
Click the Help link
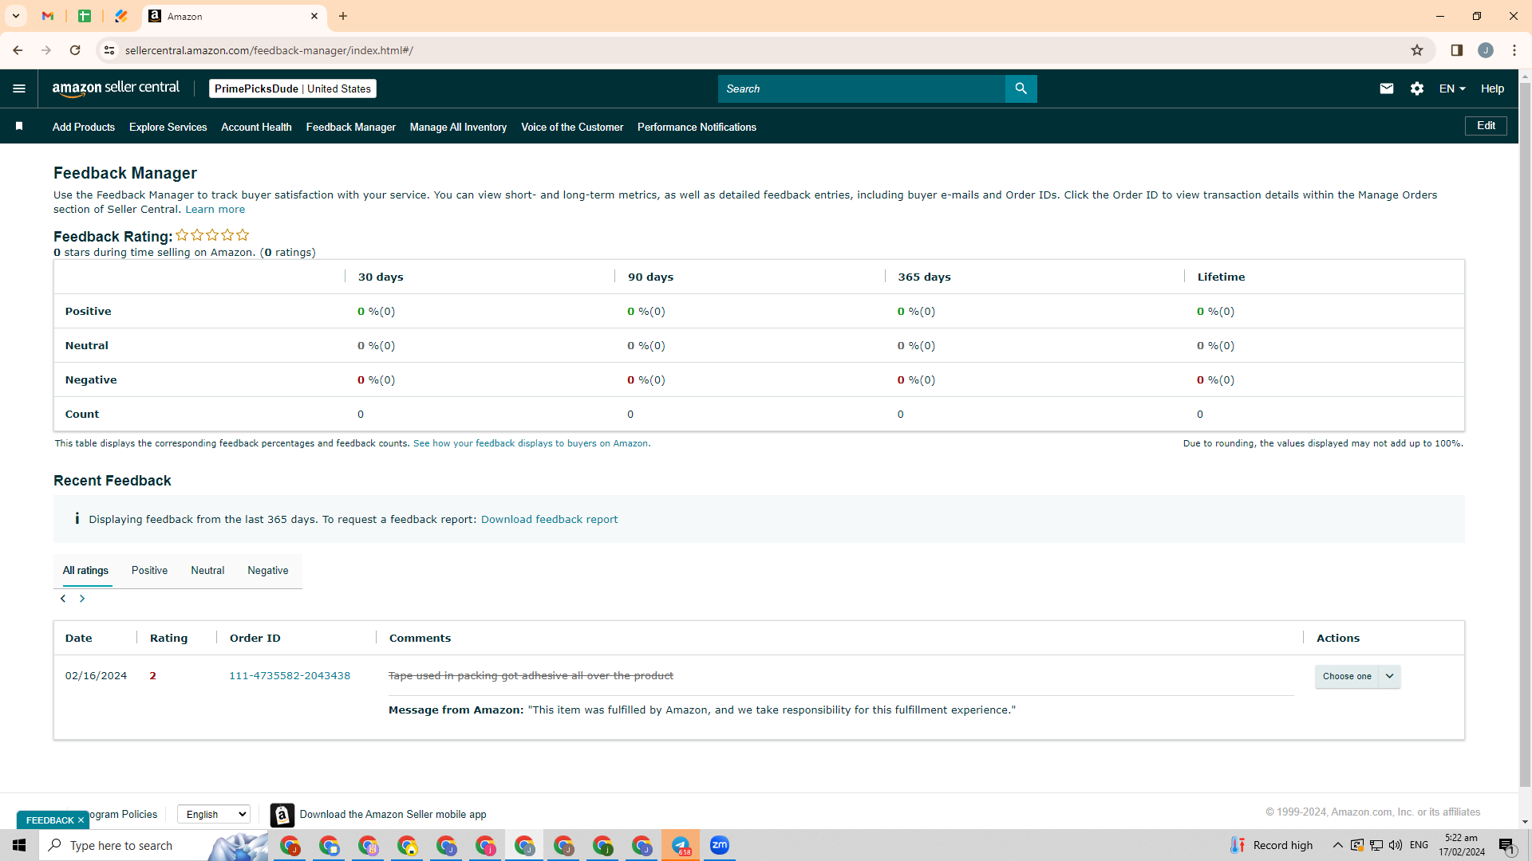(1492, 88)
